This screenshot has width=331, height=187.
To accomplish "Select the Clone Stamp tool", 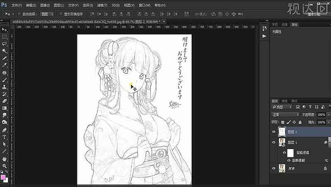I will (x=4, y=87).
